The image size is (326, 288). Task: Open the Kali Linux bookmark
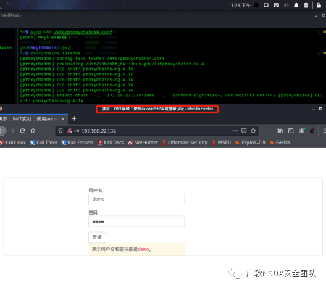(x=13, y=143)
